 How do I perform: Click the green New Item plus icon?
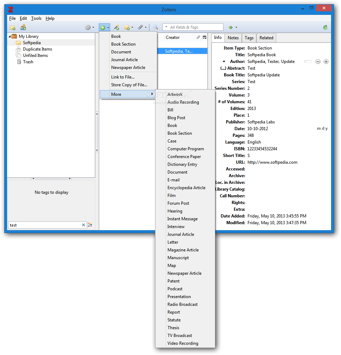[x=103, y=27]
